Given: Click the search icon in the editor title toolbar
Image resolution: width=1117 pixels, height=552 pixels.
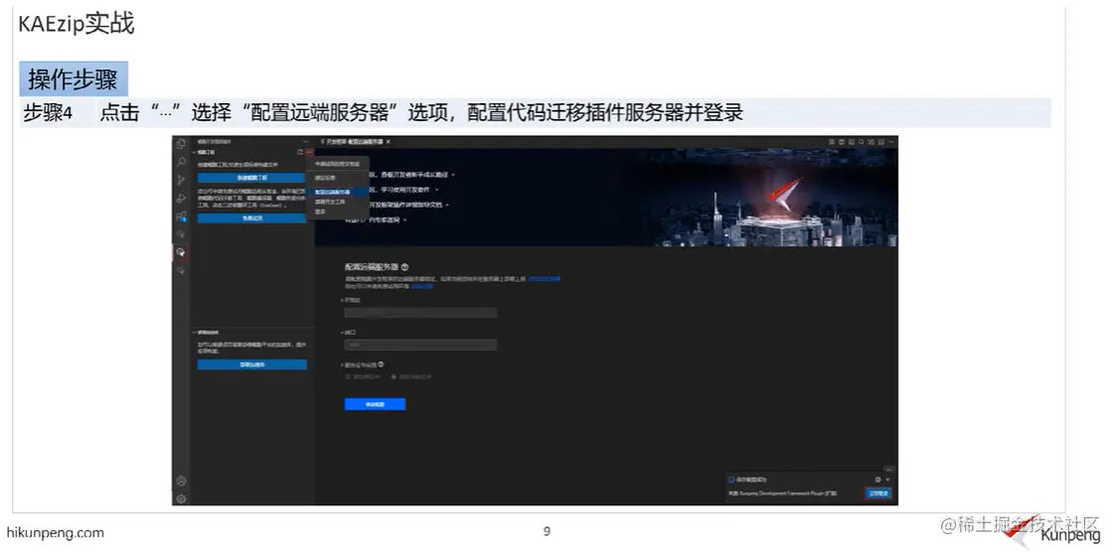Looking at the screenshot, I should click(862, 142).
